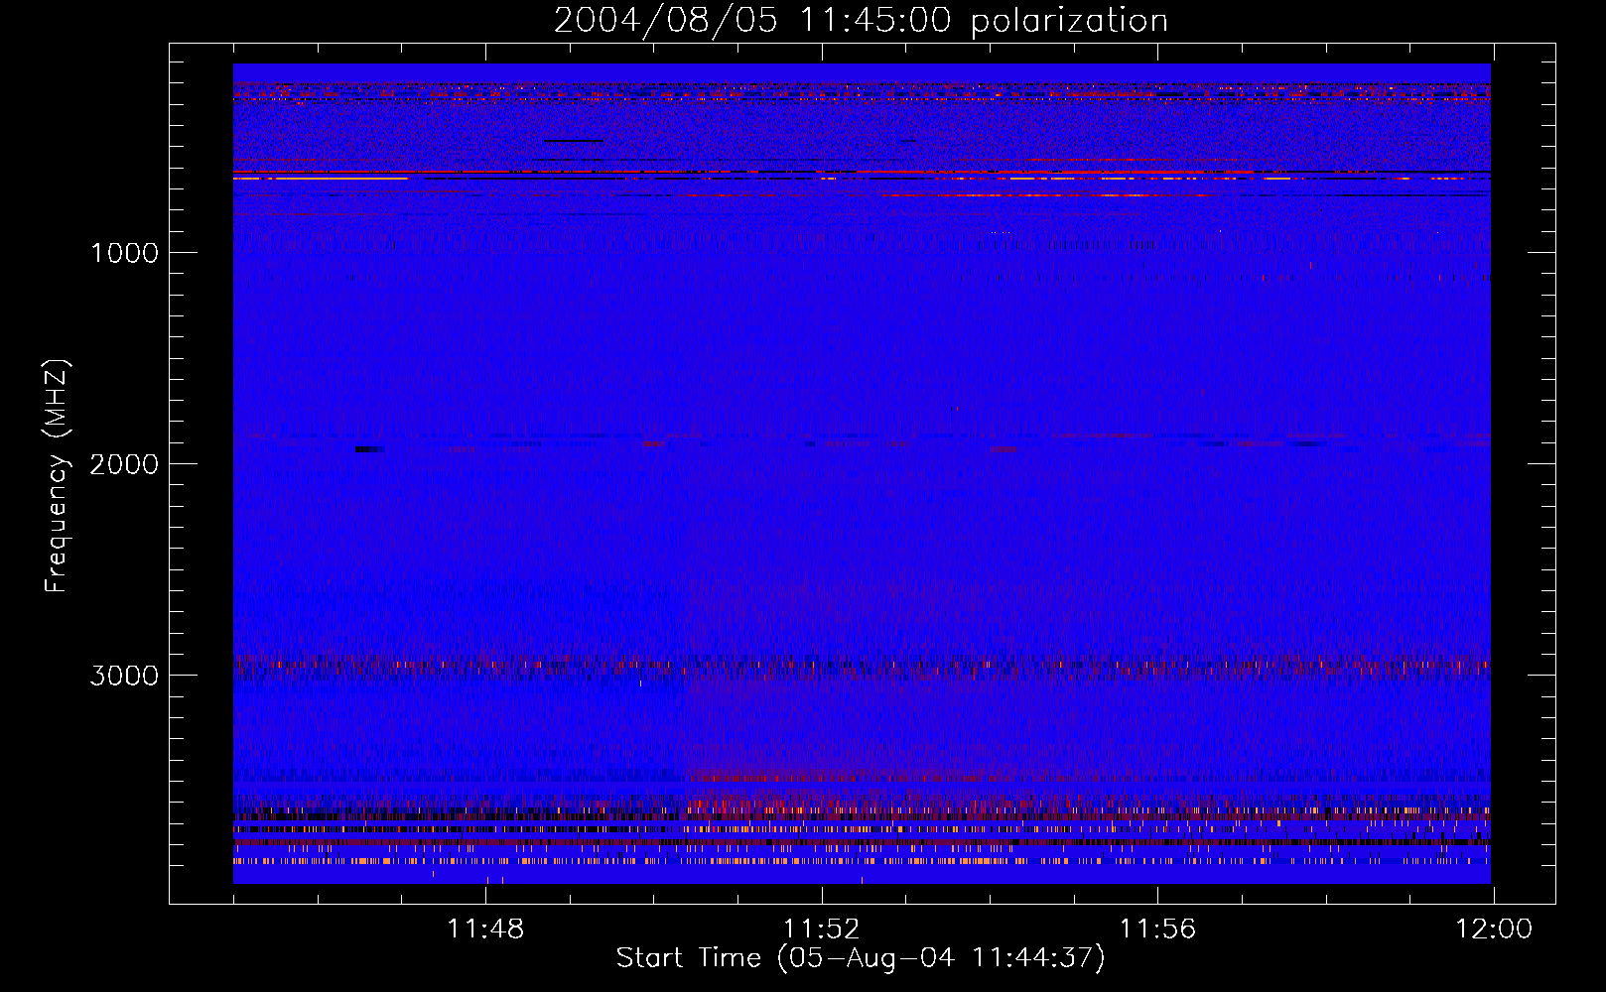This screenshot has height=992, width=1606.
Task: Click the plot title '2004/08/05 11:45:00 polarization'
Action: [861, 21]
